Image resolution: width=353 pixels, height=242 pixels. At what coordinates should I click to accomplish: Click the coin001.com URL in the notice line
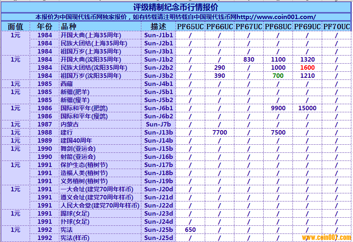275,17
